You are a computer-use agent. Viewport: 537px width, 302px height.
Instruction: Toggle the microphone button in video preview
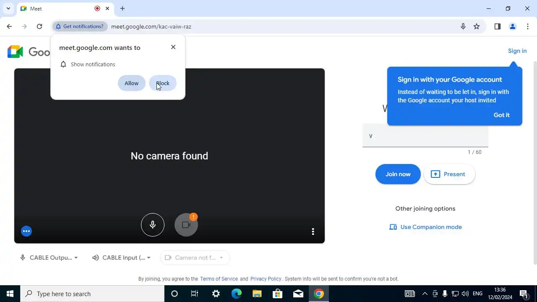point(153,225)
